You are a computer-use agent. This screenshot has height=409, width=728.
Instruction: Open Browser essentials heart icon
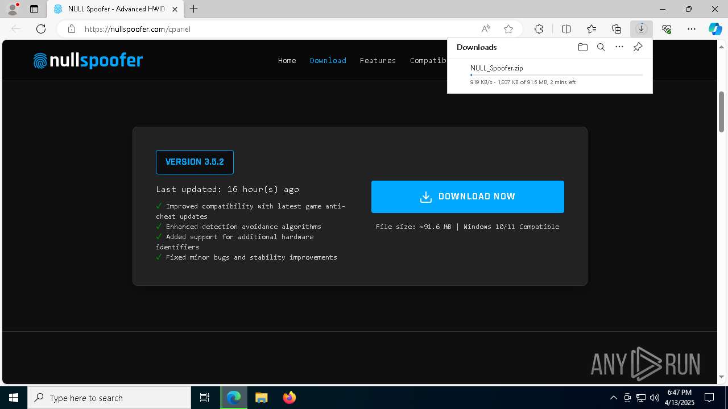click(x=667, y=29)
